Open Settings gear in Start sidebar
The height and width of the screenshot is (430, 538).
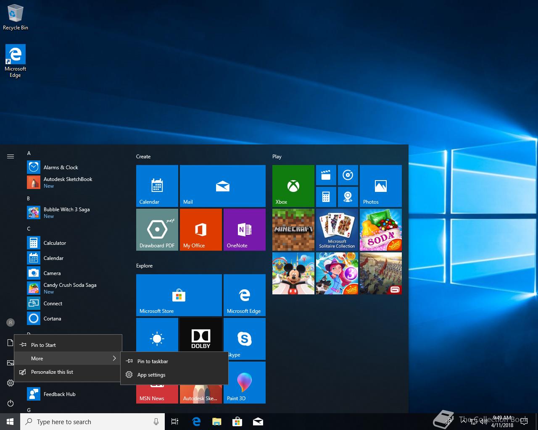(11, 383)
